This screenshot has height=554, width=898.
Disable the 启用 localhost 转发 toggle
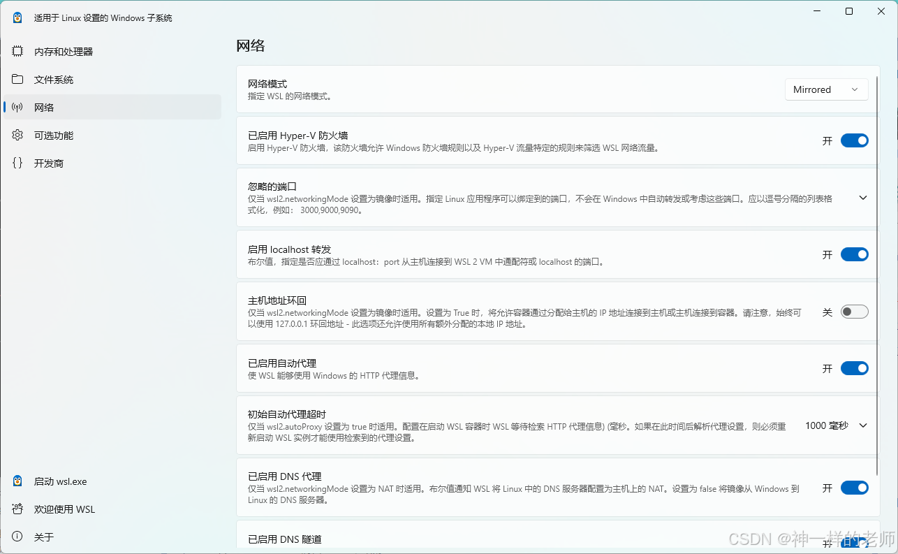pyautogui.click(x=854, y=254)
